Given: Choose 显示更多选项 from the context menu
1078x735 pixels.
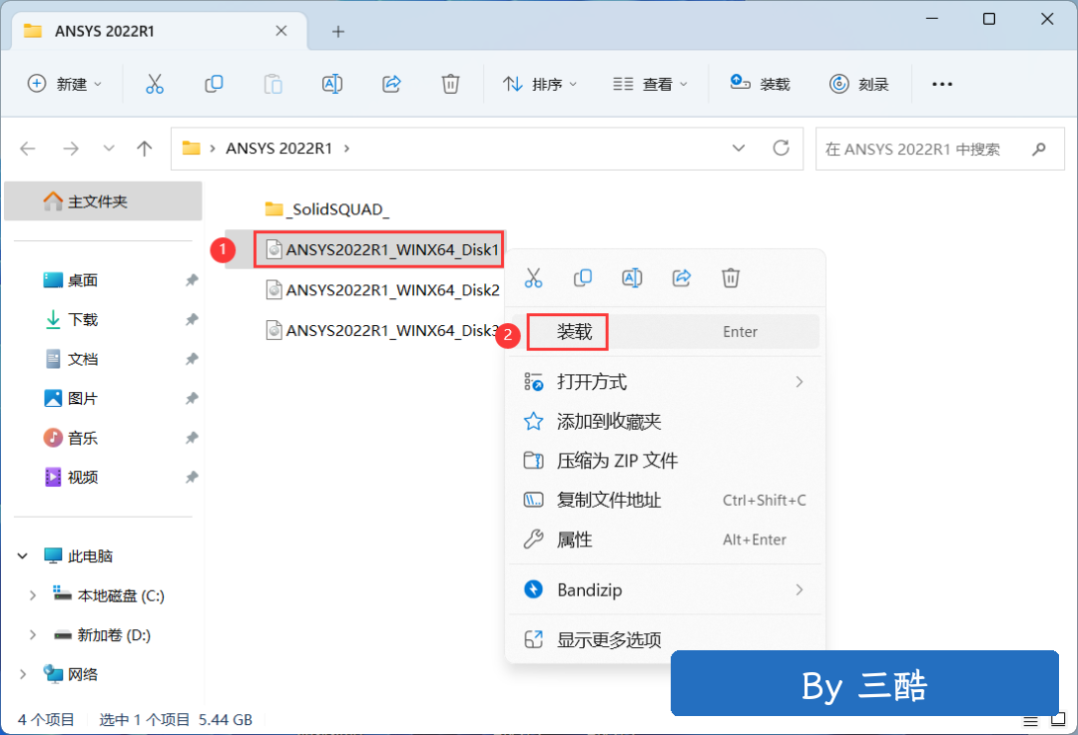Looking at the screenshot, I should [x=666, y=639].
